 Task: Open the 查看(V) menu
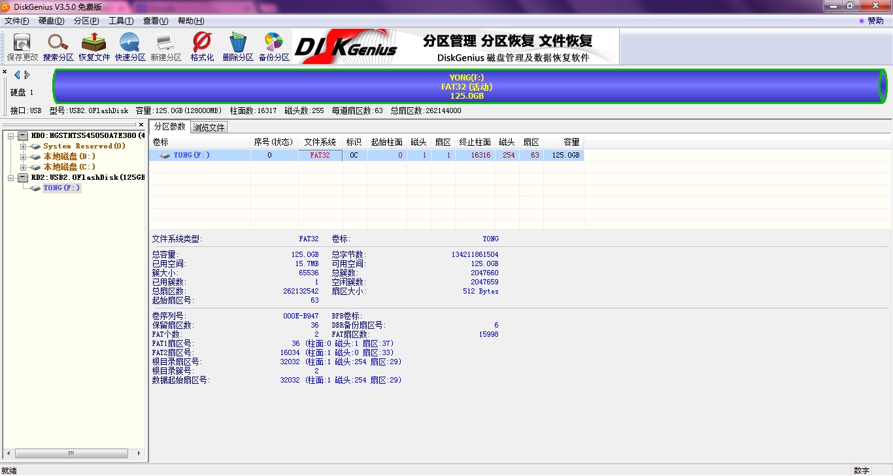pos(156,21)
